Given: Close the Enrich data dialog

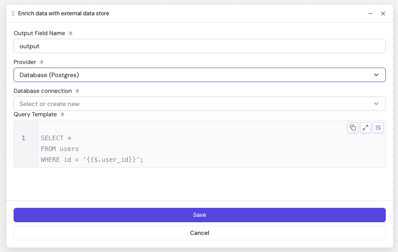Looking at the screenshot, I should (383, 14).
